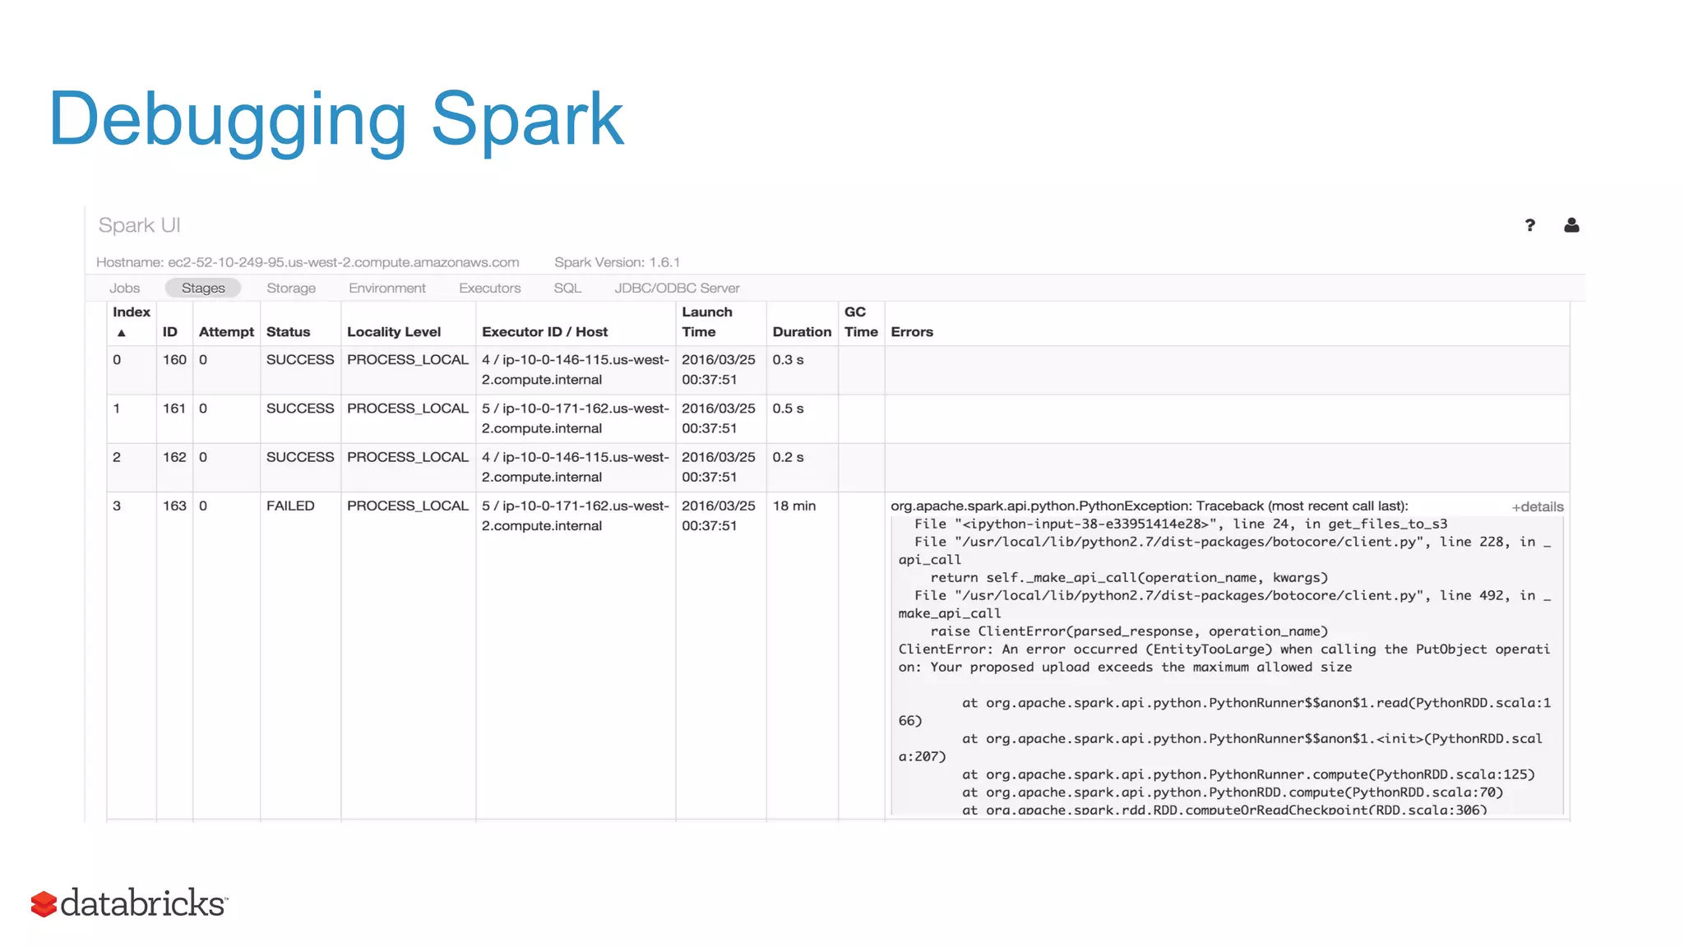Viewport: 1684px width, 947px height.
Task: Open the user account icon
Action: point(1571,225)
